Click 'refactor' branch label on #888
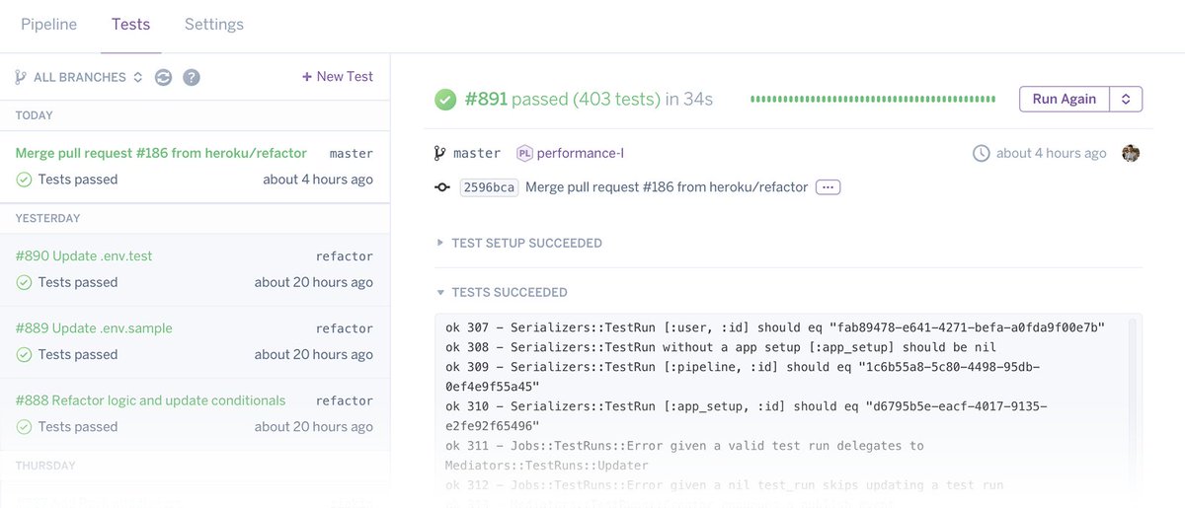The height and width of the screenshot is (508, 1185). (x=345, y=400)
